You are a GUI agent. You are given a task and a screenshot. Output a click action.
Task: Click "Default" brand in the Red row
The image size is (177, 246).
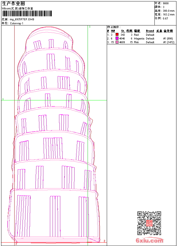pos(150,35)
